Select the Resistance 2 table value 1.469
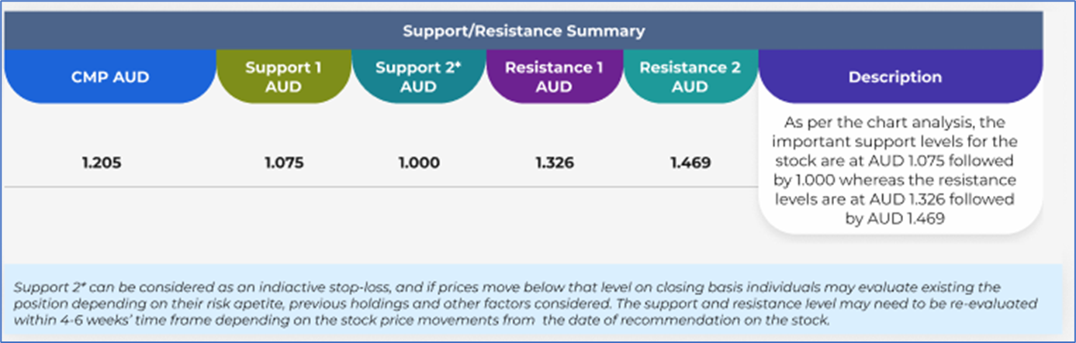 (x=690, y=163)
